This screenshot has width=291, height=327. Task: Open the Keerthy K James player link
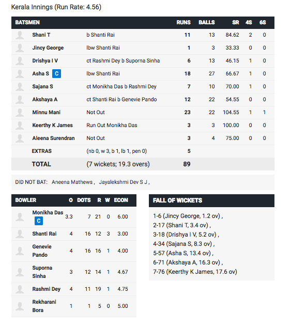[52, 126]
